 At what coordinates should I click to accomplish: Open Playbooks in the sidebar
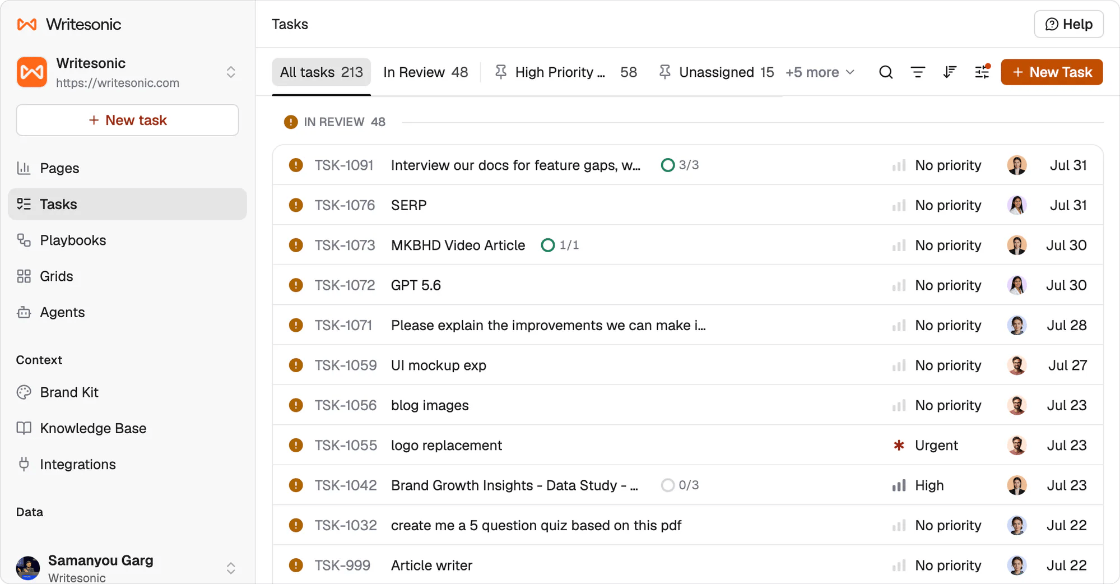click(127, 240)
